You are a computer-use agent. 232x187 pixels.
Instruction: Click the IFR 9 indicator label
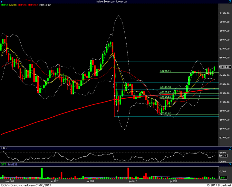(4, 148)
